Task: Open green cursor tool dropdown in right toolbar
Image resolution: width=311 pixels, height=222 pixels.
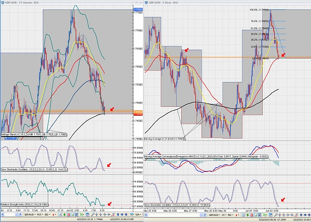Action: tap(265, 215)
